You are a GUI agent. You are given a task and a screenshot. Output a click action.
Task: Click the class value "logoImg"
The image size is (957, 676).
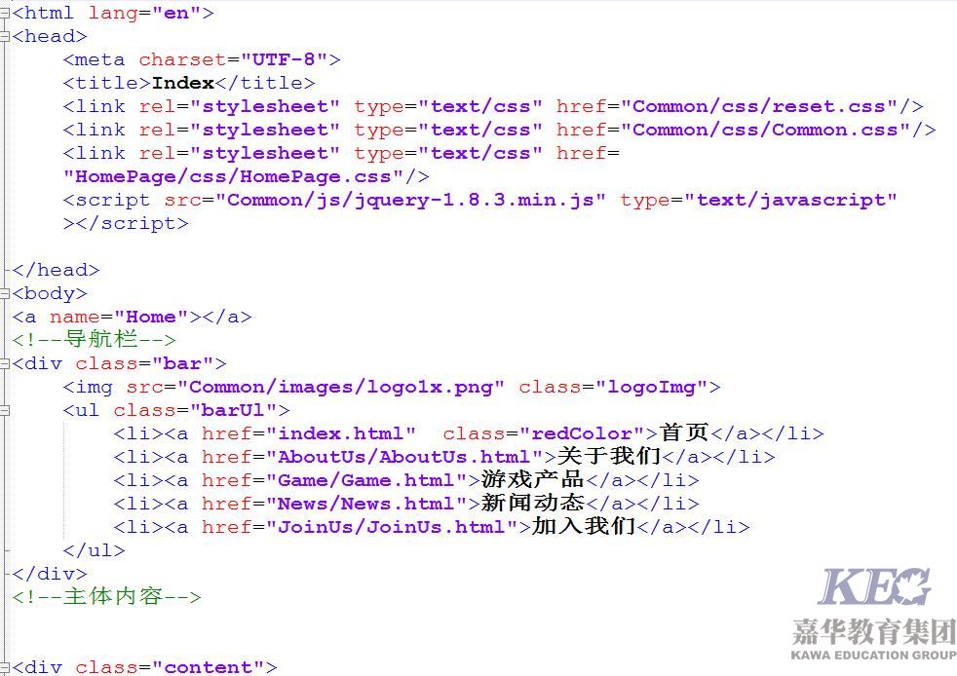pos(651,388)
